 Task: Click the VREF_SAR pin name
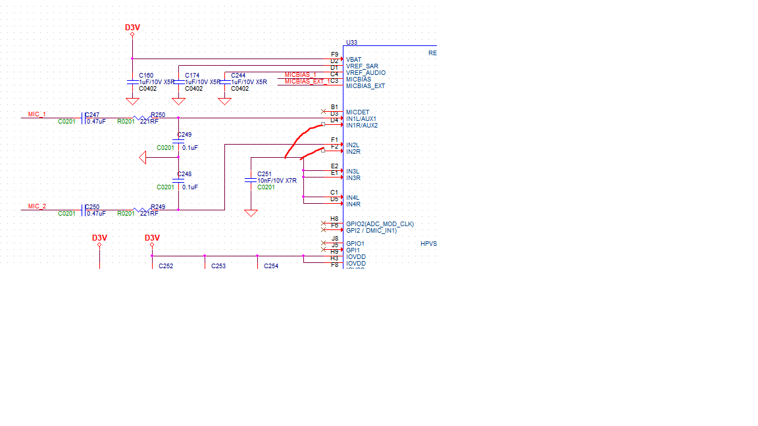(x=362, y=66)
